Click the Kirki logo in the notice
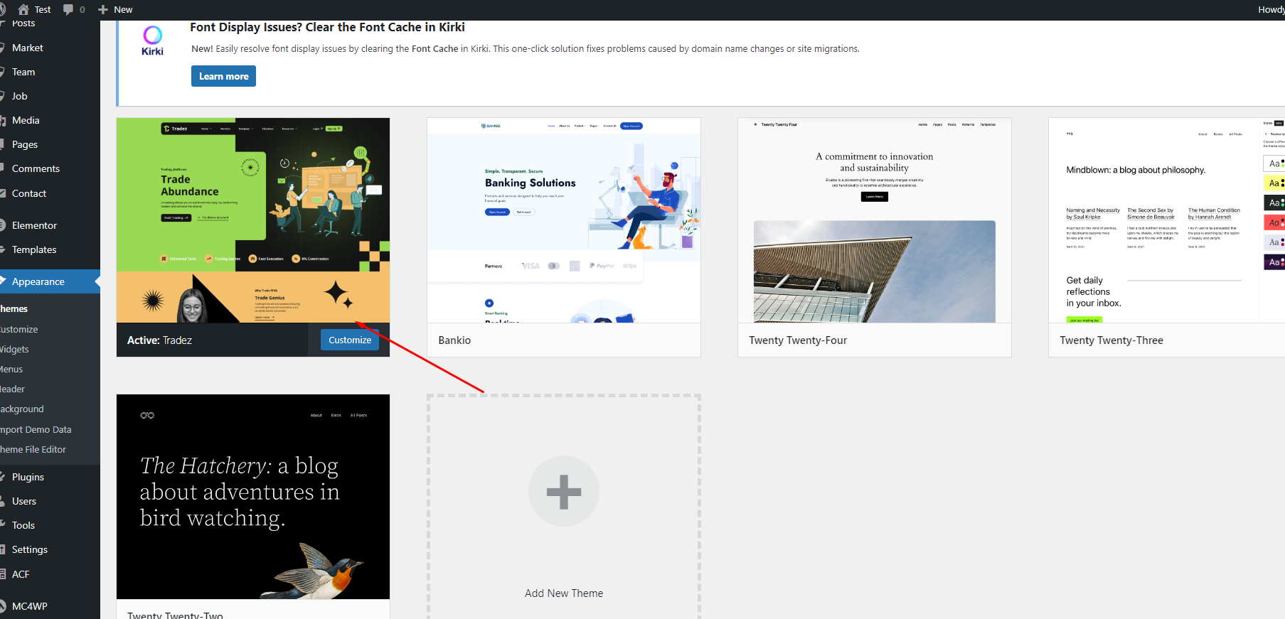Viewport: 1285px width, 619px height. [x=152, y=41]
